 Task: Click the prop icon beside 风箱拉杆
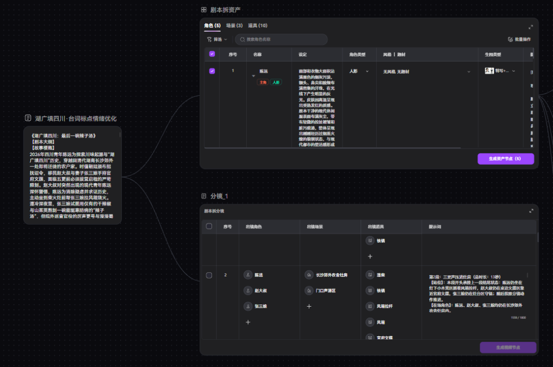(x=370, y=307)
